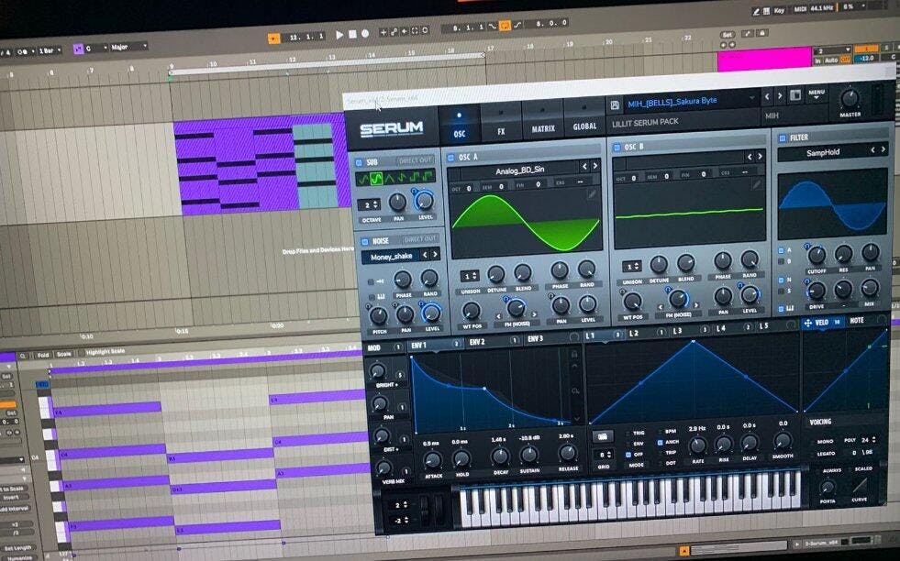Toggle the FILTER enable checkbox

[x=781, y=137]
